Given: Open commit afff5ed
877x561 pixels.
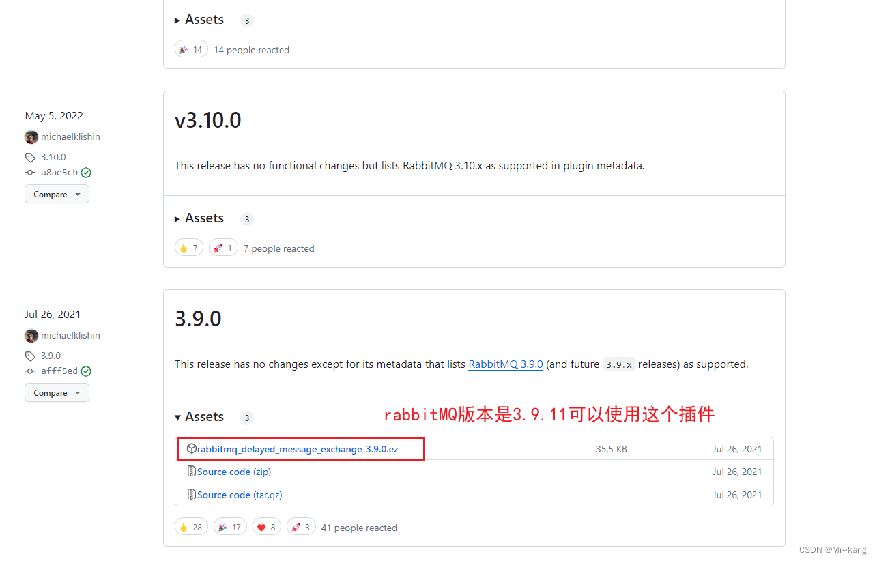Looking at the screenshot, I should [59, 371].
